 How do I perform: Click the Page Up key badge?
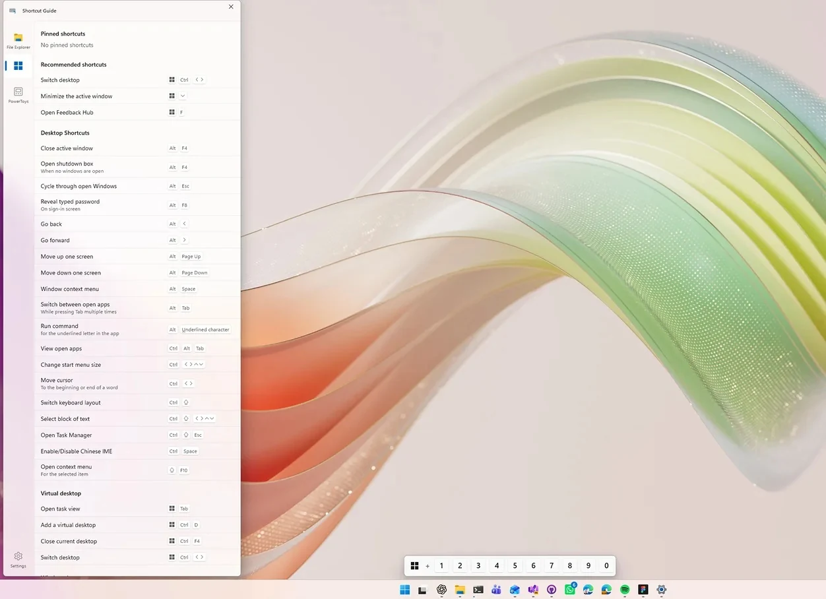pyautogui.click(x=191, y=257)
